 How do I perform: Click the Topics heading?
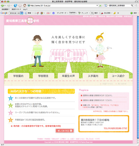[x=84, y=90]
